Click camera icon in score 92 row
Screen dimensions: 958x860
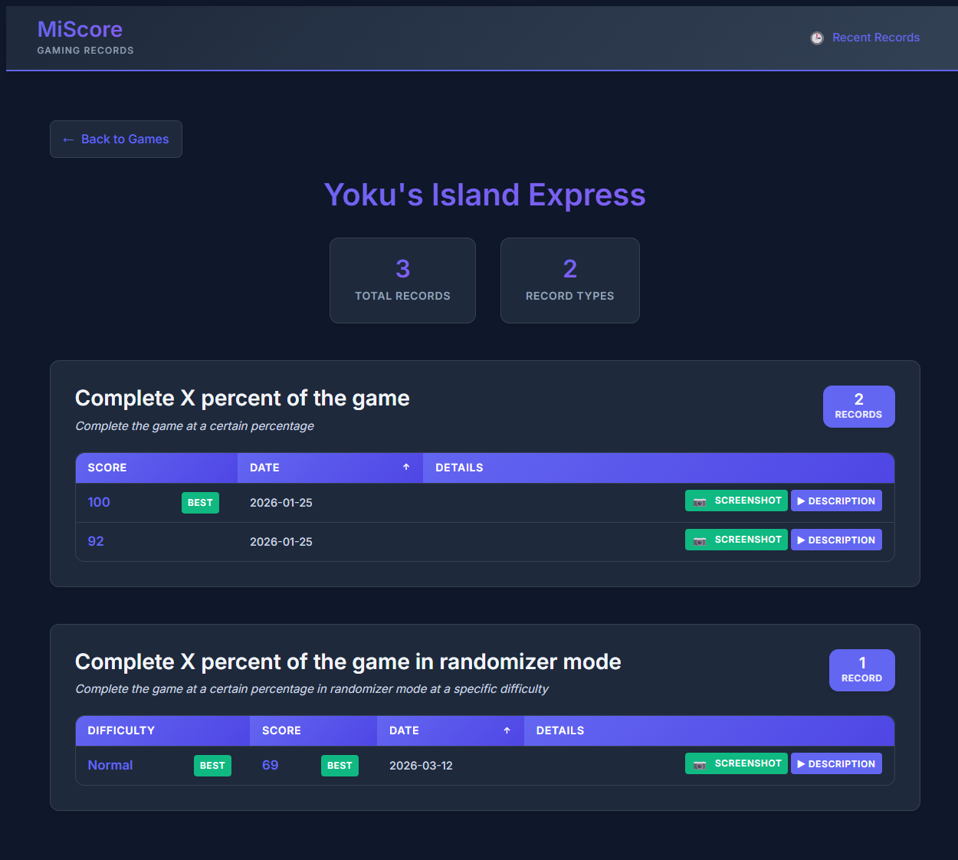point(700,540)
